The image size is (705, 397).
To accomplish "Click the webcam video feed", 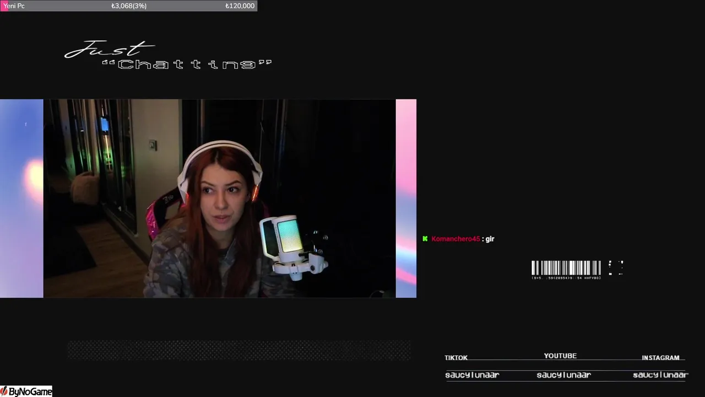I will click(x=219, y=198).
